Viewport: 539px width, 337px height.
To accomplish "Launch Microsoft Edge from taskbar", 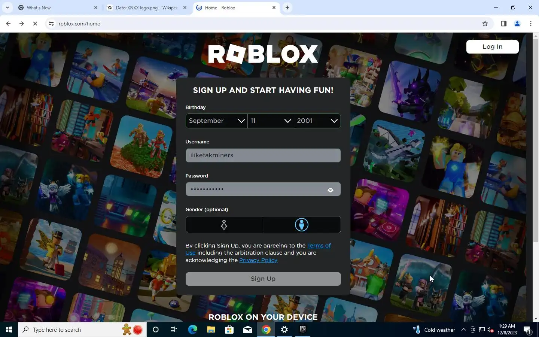I will (192, 330).
